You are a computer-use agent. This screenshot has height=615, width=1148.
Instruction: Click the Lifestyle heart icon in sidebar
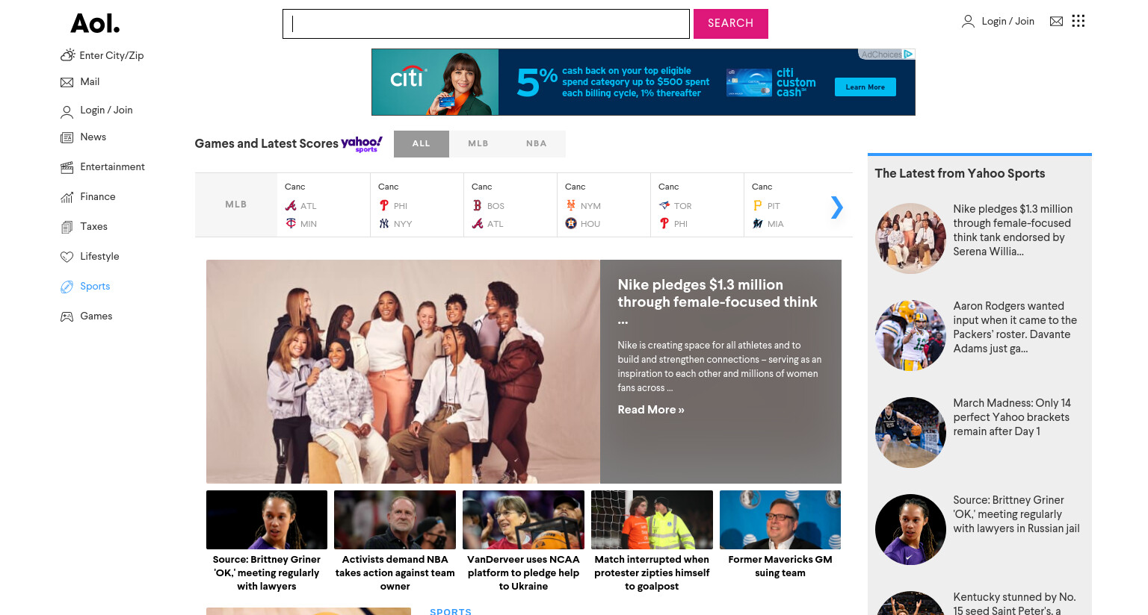(x=67, y=257)
